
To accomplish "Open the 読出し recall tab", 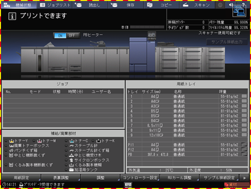I will [90, 5].
